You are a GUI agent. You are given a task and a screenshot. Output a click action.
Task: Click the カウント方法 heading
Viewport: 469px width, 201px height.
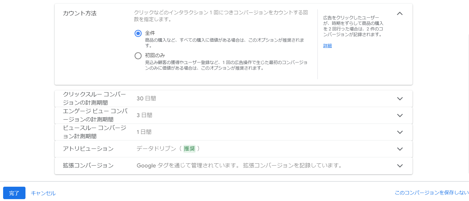pos(80,13)
